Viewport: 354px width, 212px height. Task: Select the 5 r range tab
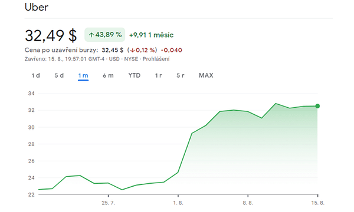pyautogui.click(x=181, y=75)
